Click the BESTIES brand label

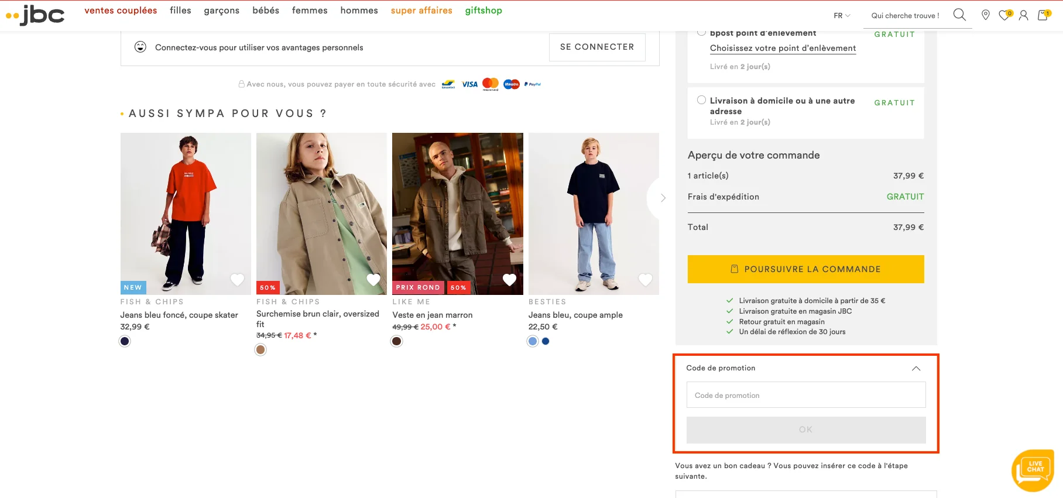click(x=547, y=302)
